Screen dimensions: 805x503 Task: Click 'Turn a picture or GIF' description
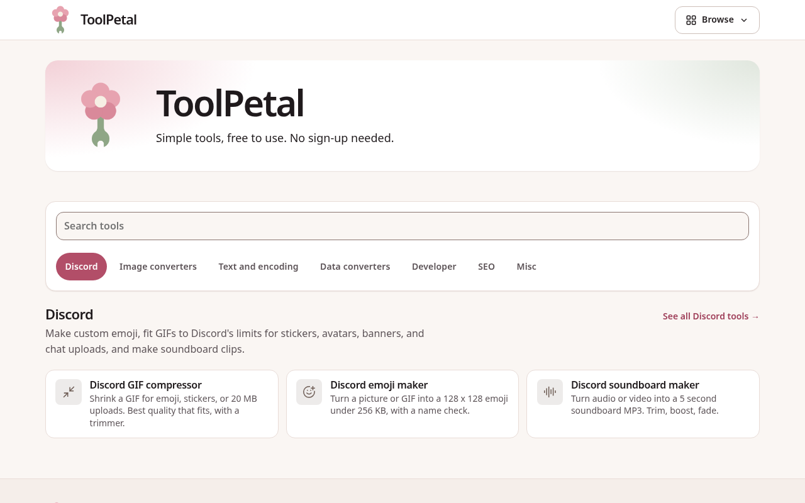click(x=419, y=404)
